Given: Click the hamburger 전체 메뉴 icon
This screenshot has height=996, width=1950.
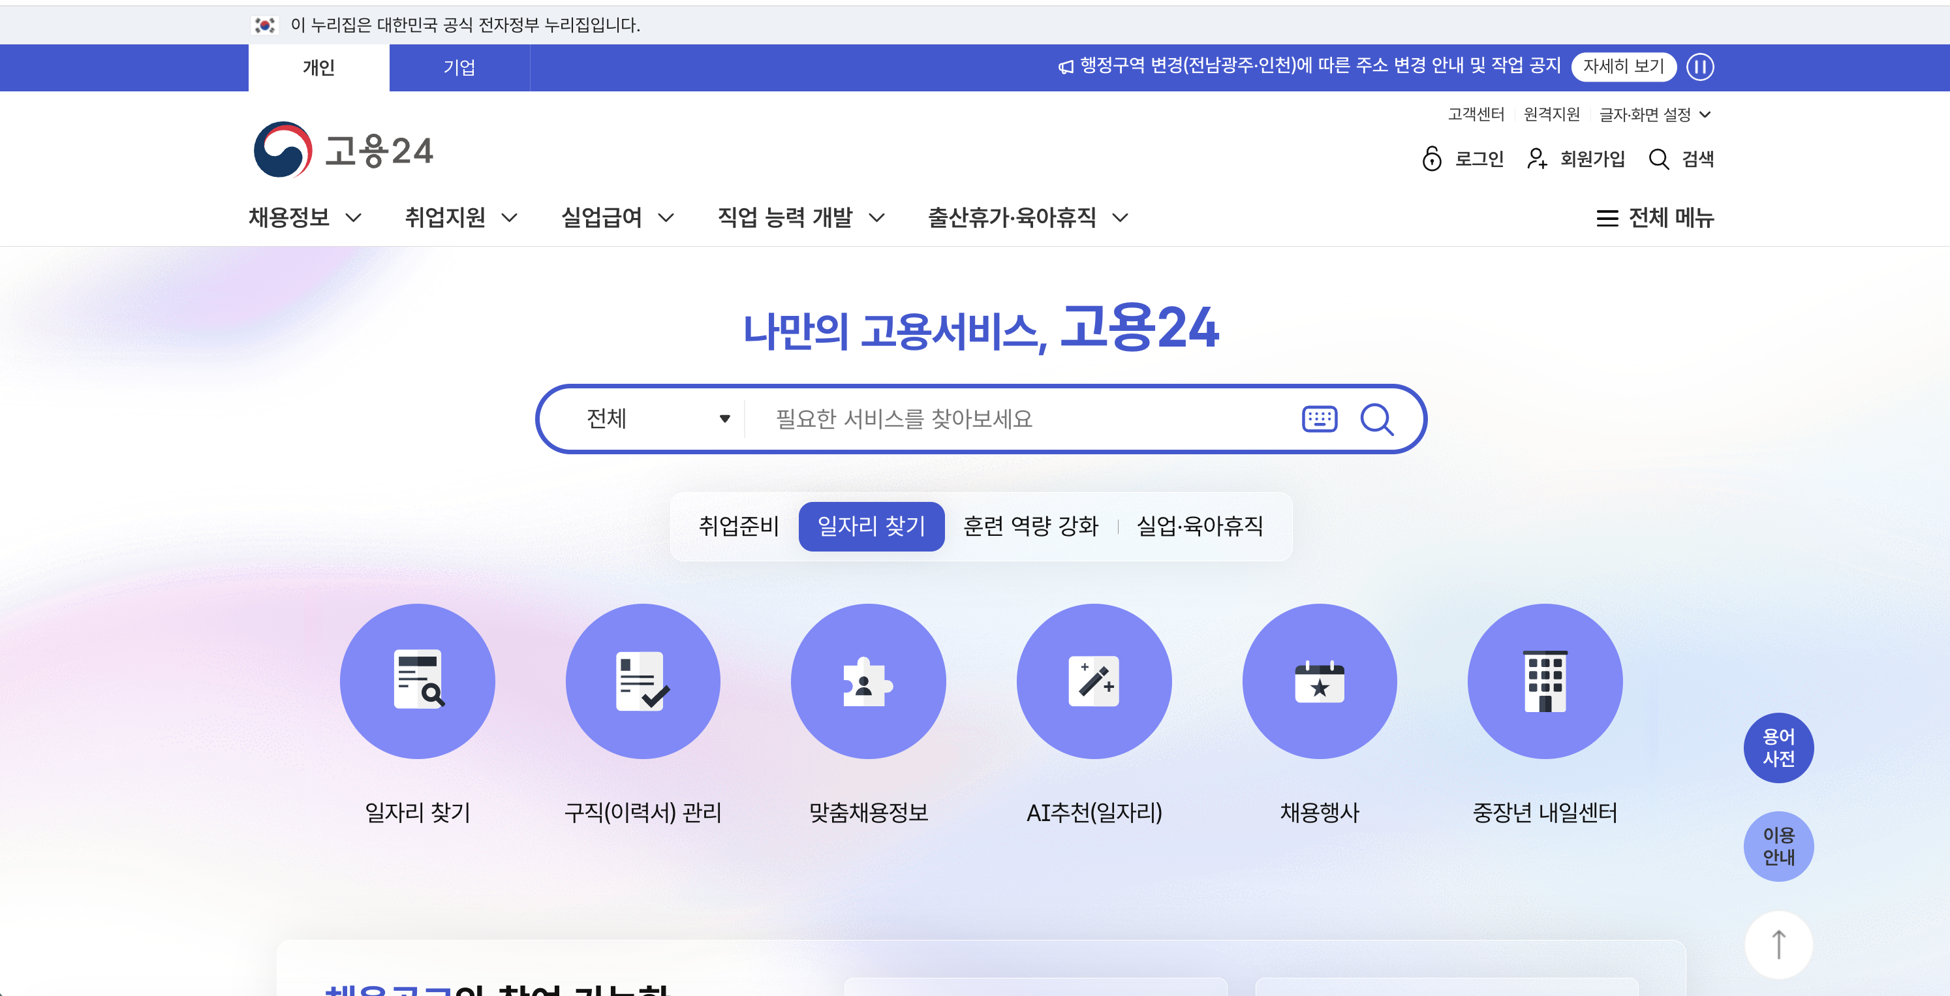Looking at the screenshot, I should tap(1607, 218).
